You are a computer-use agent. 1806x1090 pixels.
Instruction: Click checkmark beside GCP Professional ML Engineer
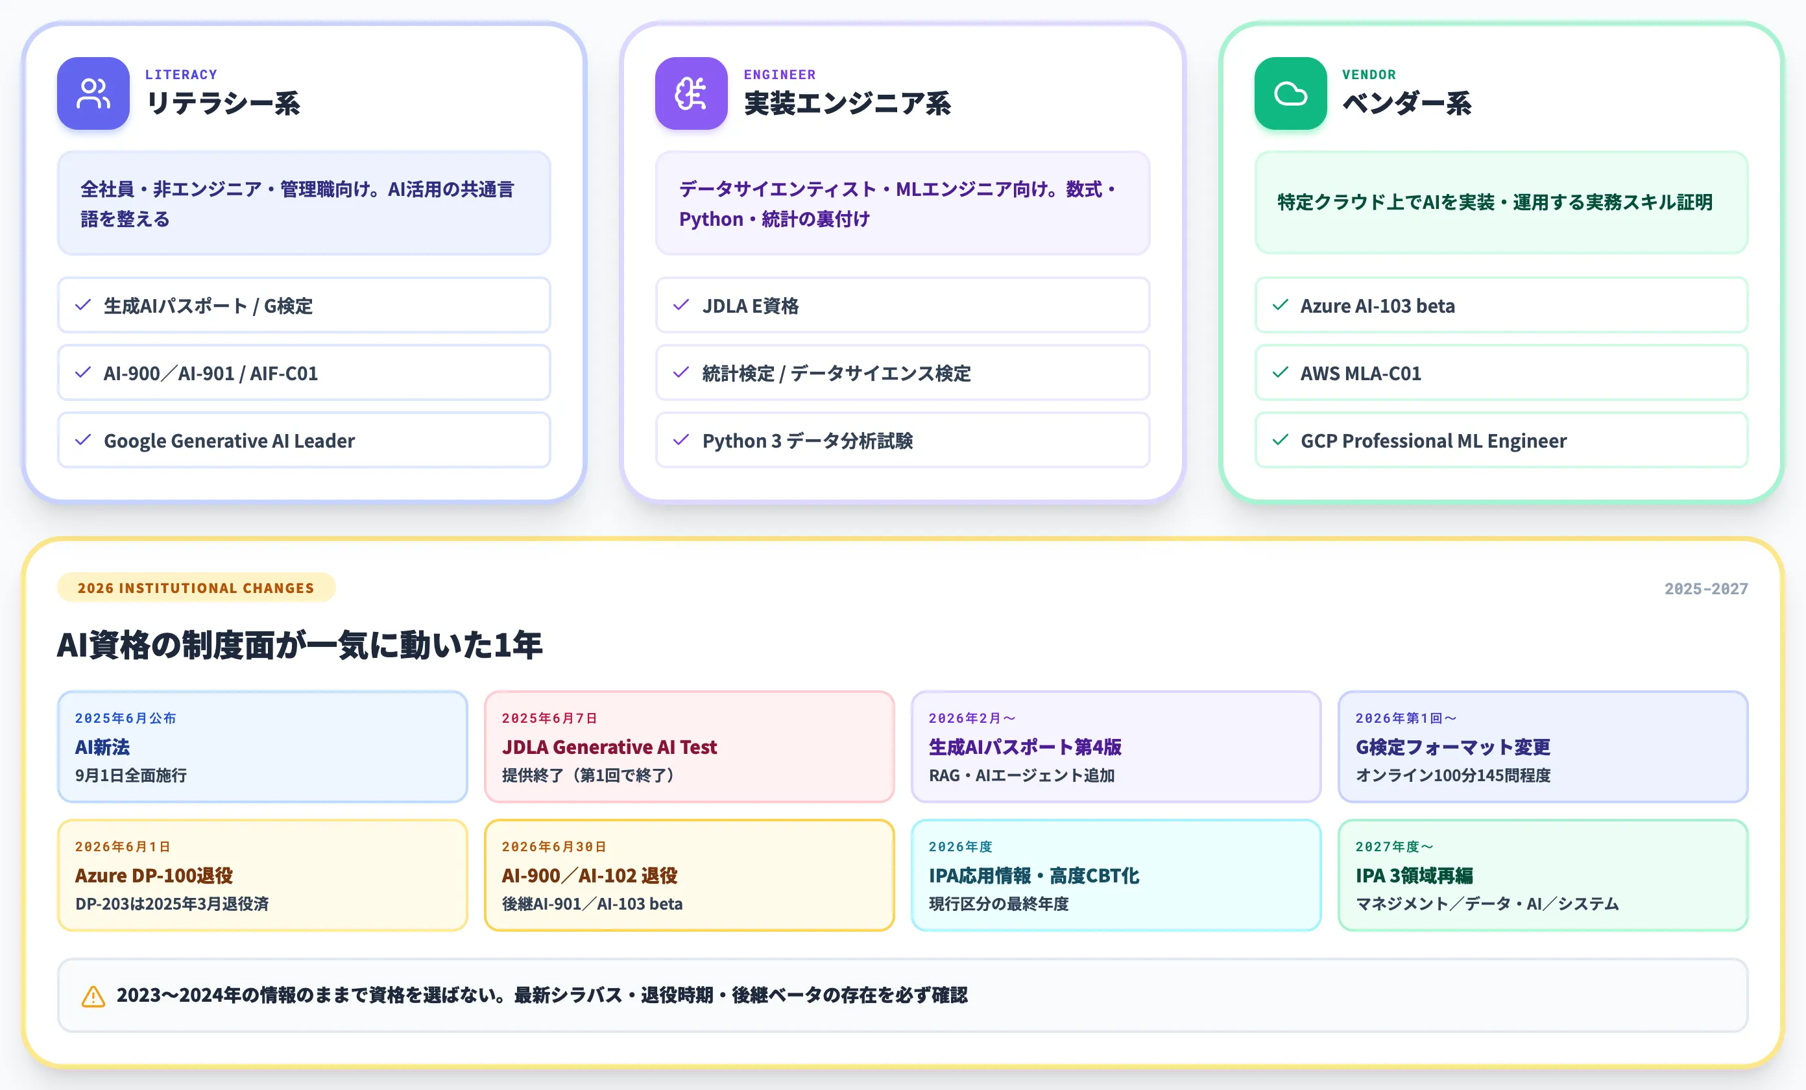[1281, 440]
